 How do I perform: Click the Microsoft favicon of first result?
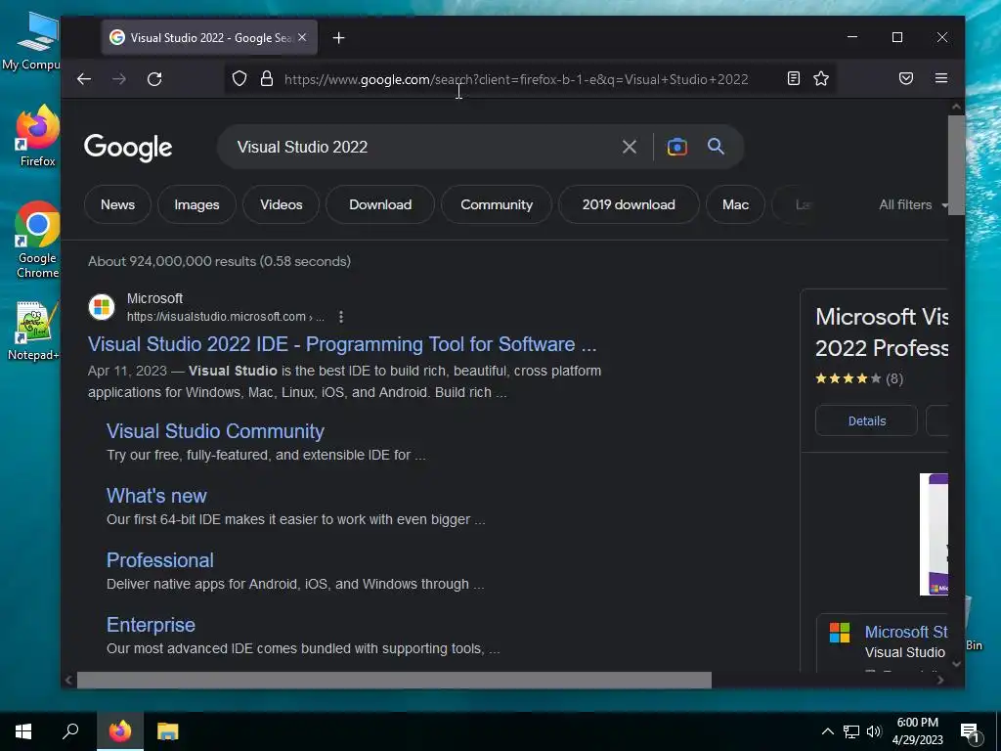(102, 307)
